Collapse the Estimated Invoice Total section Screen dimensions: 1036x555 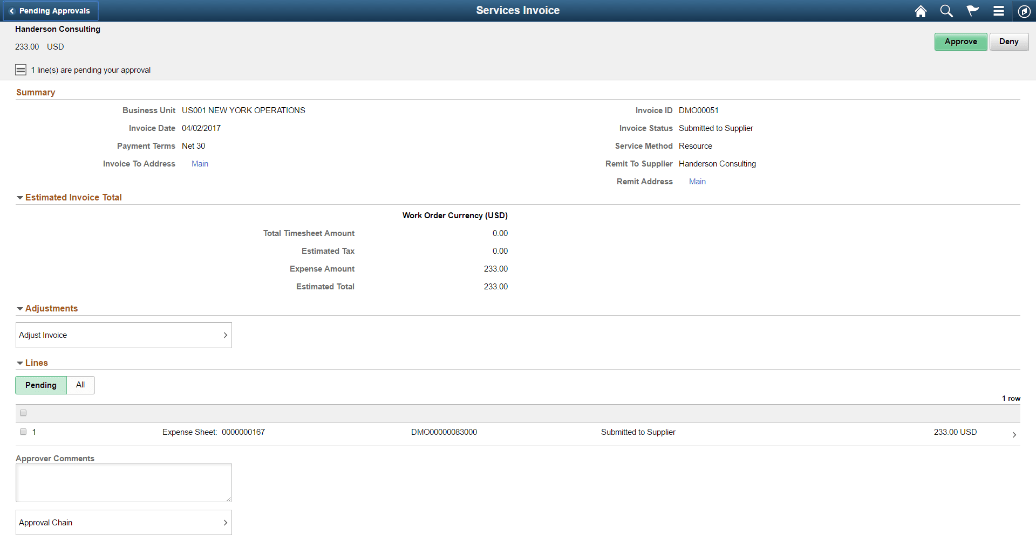[x=19, y=197]
